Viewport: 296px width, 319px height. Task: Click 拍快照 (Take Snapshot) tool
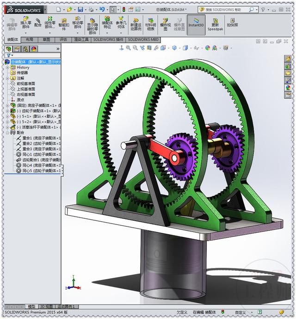click(232, 22)
